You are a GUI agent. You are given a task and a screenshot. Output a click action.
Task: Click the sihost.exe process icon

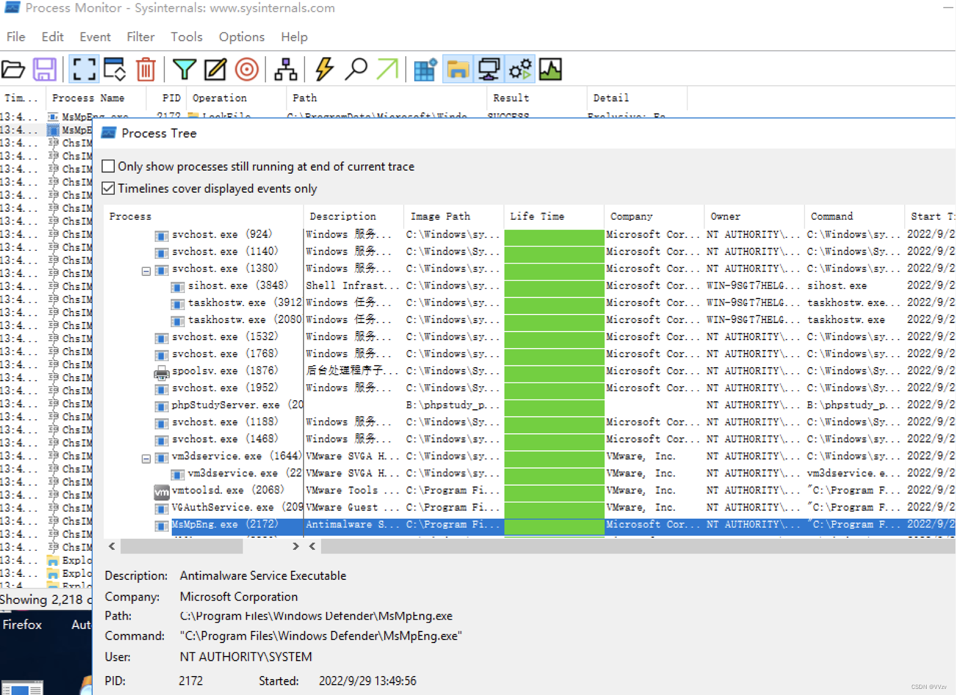177,286
